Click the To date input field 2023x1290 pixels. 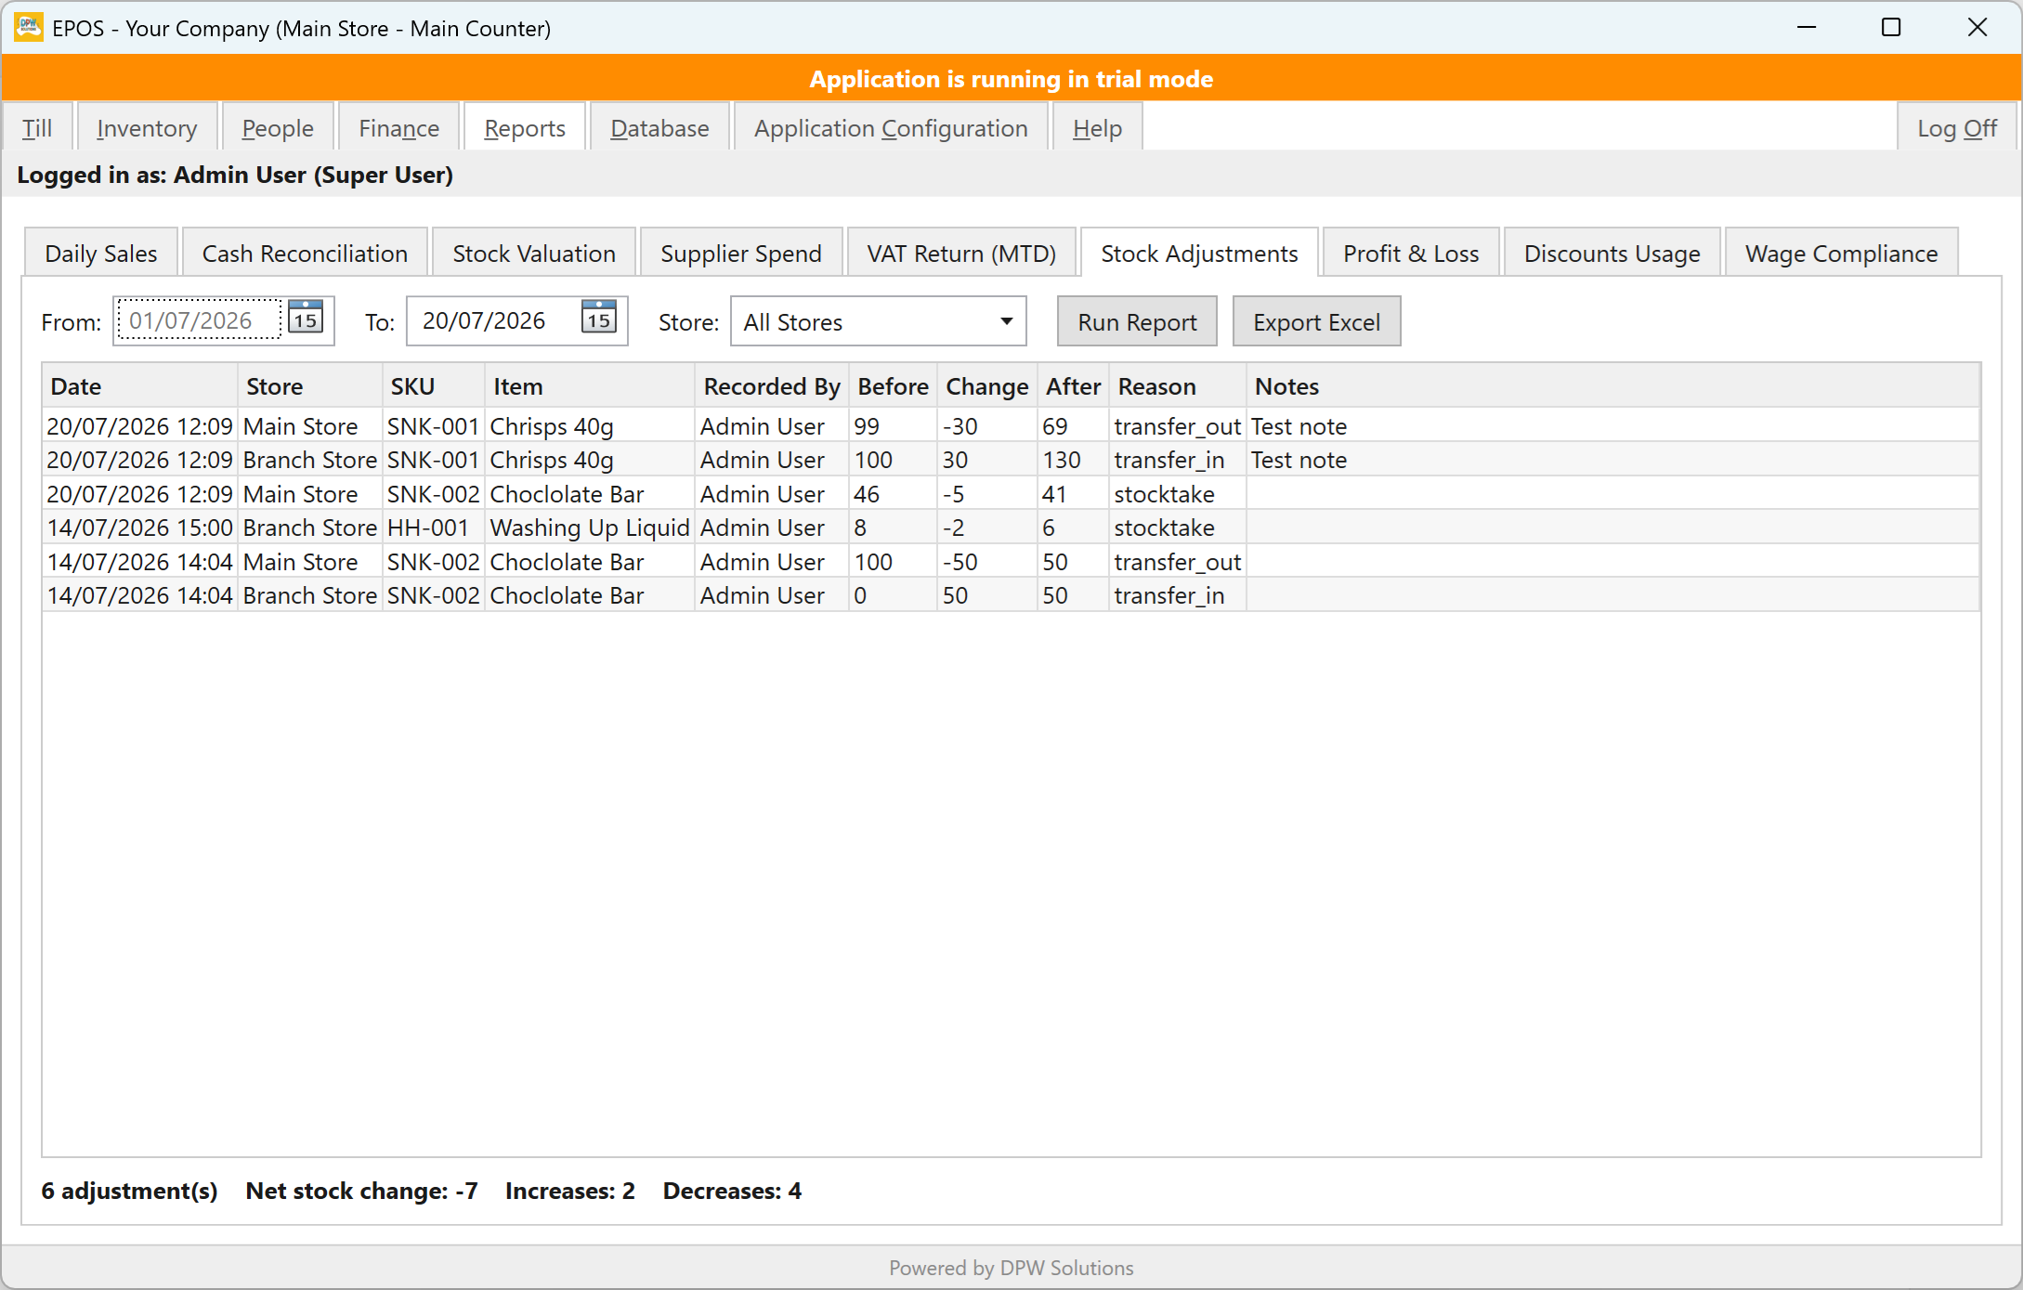click(x=493, y=320)
